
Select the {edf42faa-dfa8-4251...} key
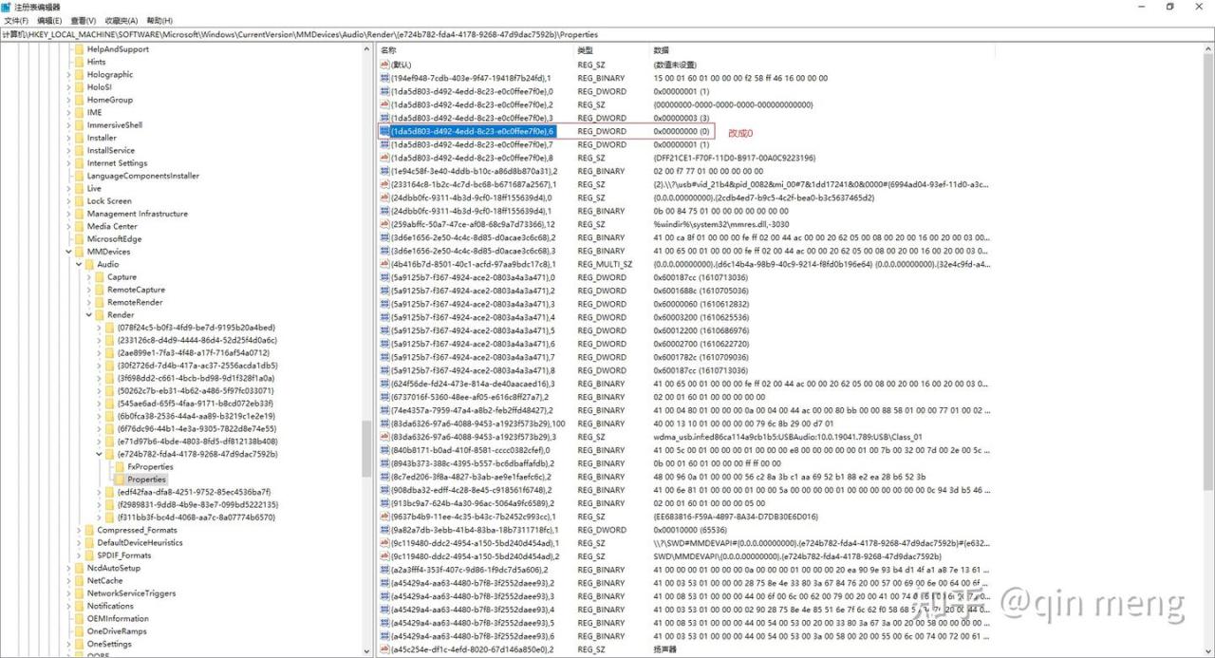pyautogui.click(x=195, y=492)
